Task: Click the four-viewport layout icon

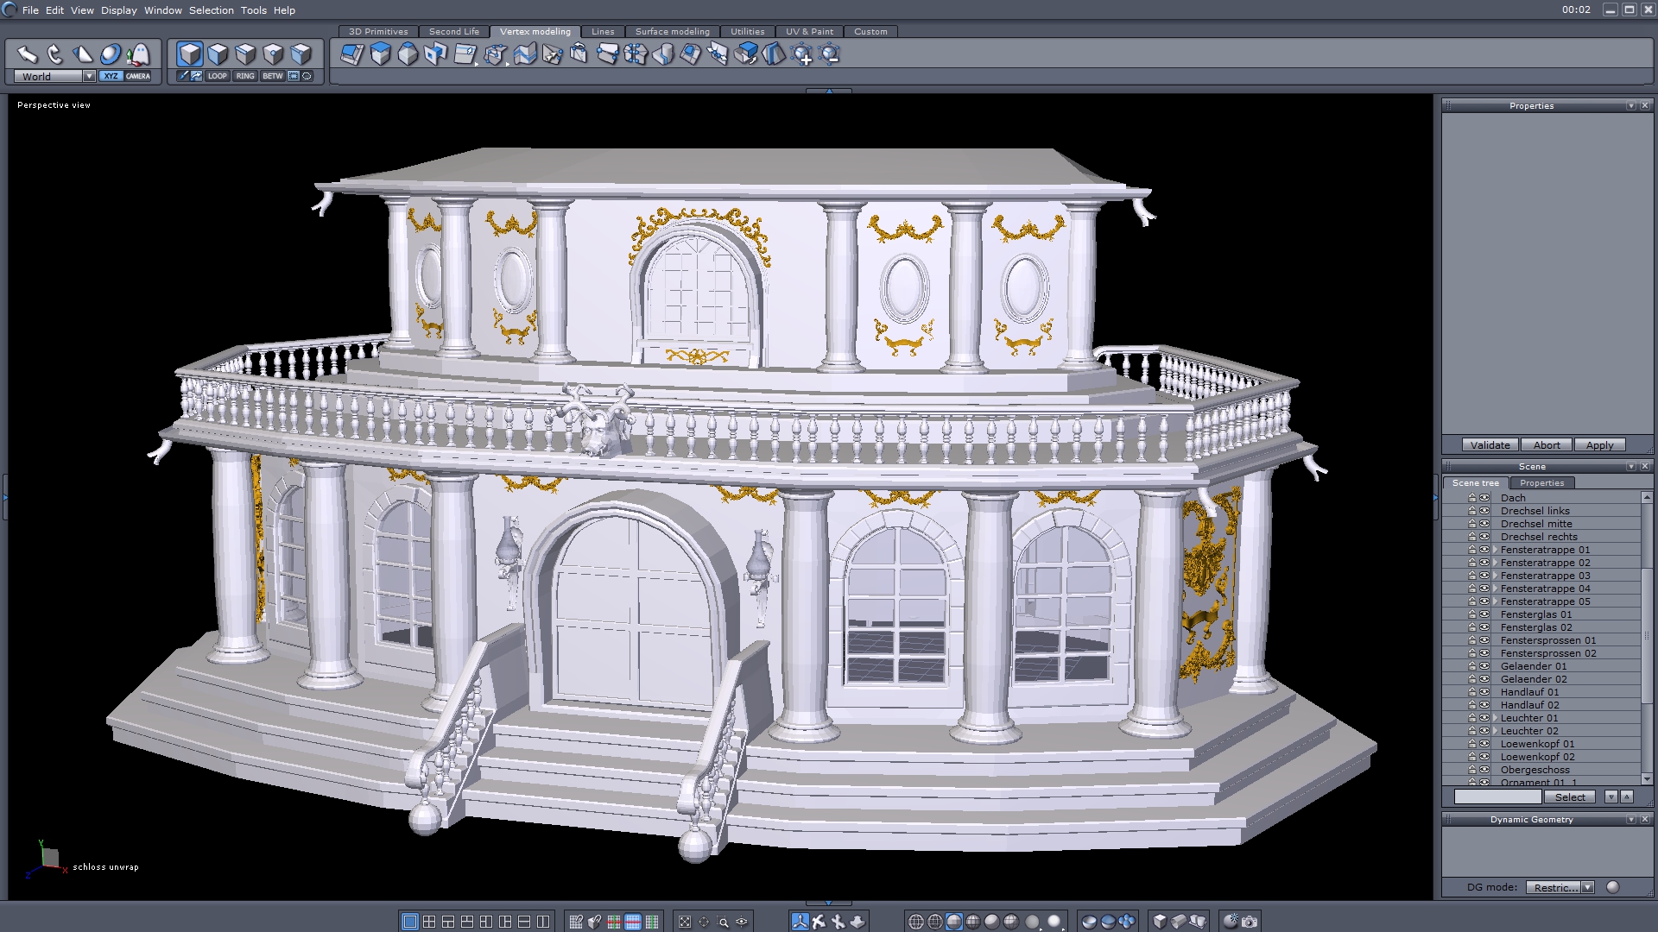Action: point(429,922)
